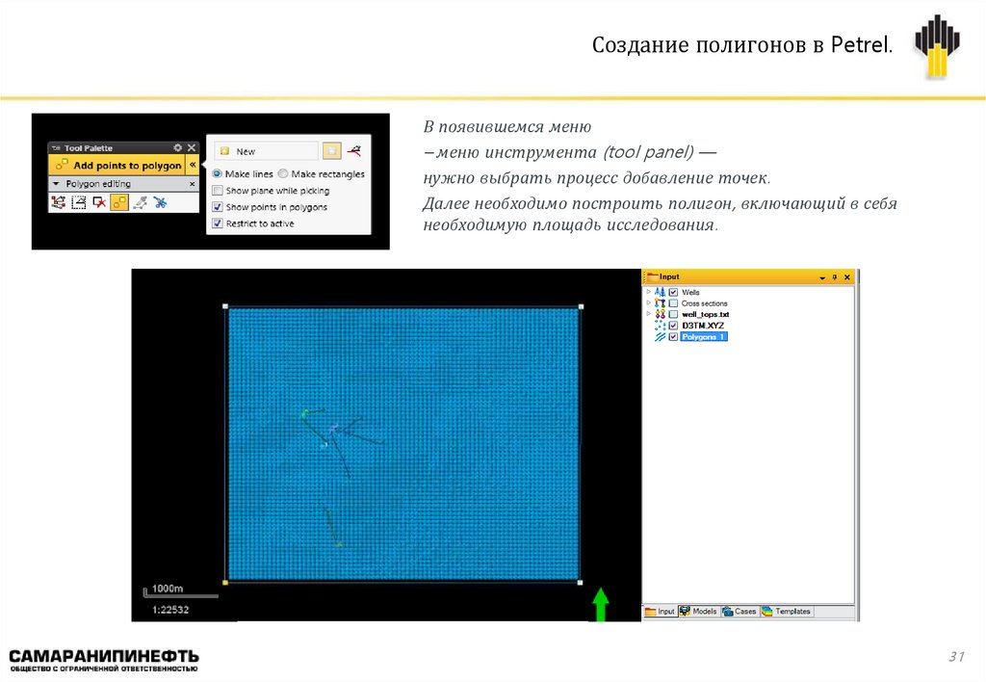Viewport: 986px width, 682px height.
Task: Open Tool Palette settings gear
Action: click(178, 147)
